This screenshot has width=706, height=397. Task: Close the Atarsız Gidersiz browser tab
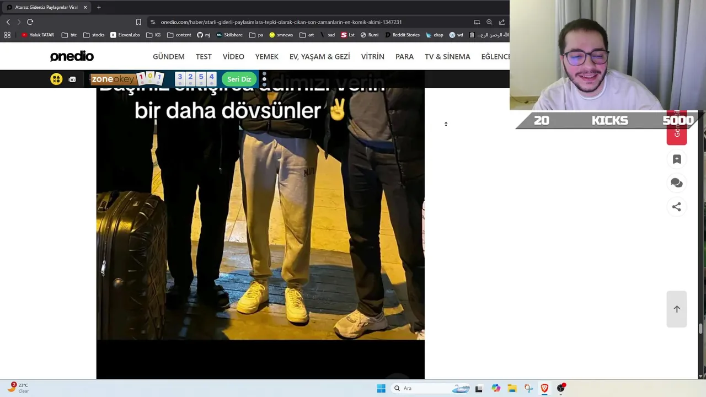point(85,7)
